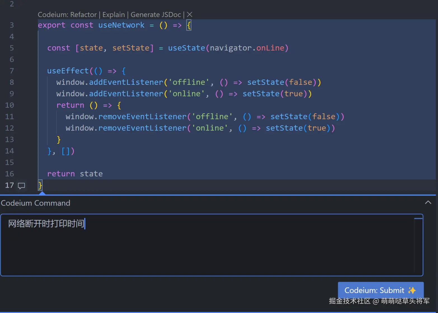Dismiss the Codeium code lens with X
The width and height of the screenshot is (438, 313).
[x=190, y=15]
